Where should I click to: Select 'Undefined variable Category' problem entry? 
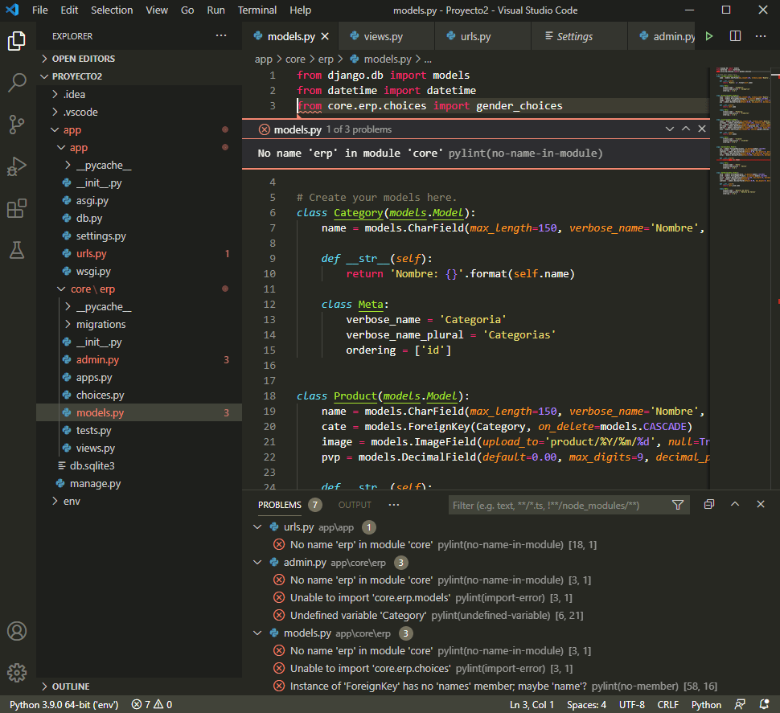[511, 615]
